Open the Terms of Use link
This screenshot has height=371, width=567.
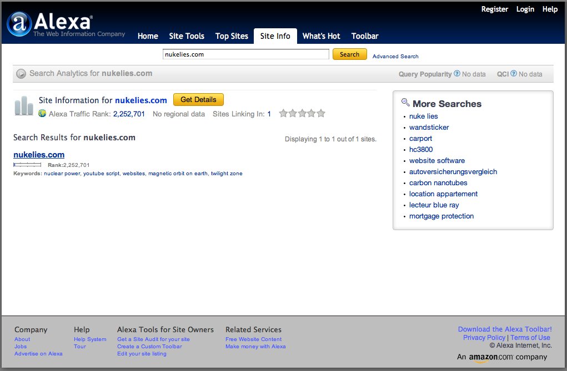tap(530, 337)
